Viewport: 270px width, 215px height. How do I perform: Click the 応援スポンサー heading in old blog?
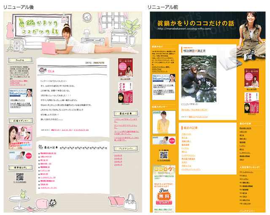[159, 107]
